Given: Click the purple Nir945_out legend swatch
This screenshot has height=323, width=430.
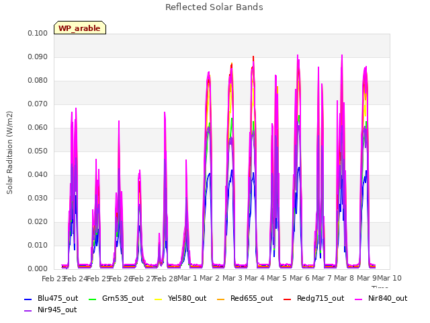Looking at the screenshot, I should [28, 311].
